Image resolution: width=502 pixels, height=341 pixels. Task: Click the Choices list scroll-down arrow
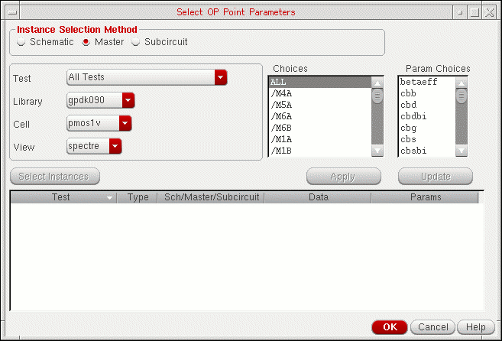tap(377, 151)
